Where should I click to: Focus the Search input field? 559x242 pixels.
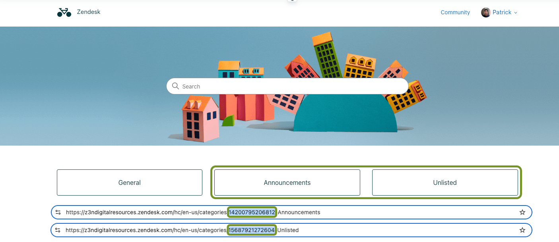[x=290, y=86]
